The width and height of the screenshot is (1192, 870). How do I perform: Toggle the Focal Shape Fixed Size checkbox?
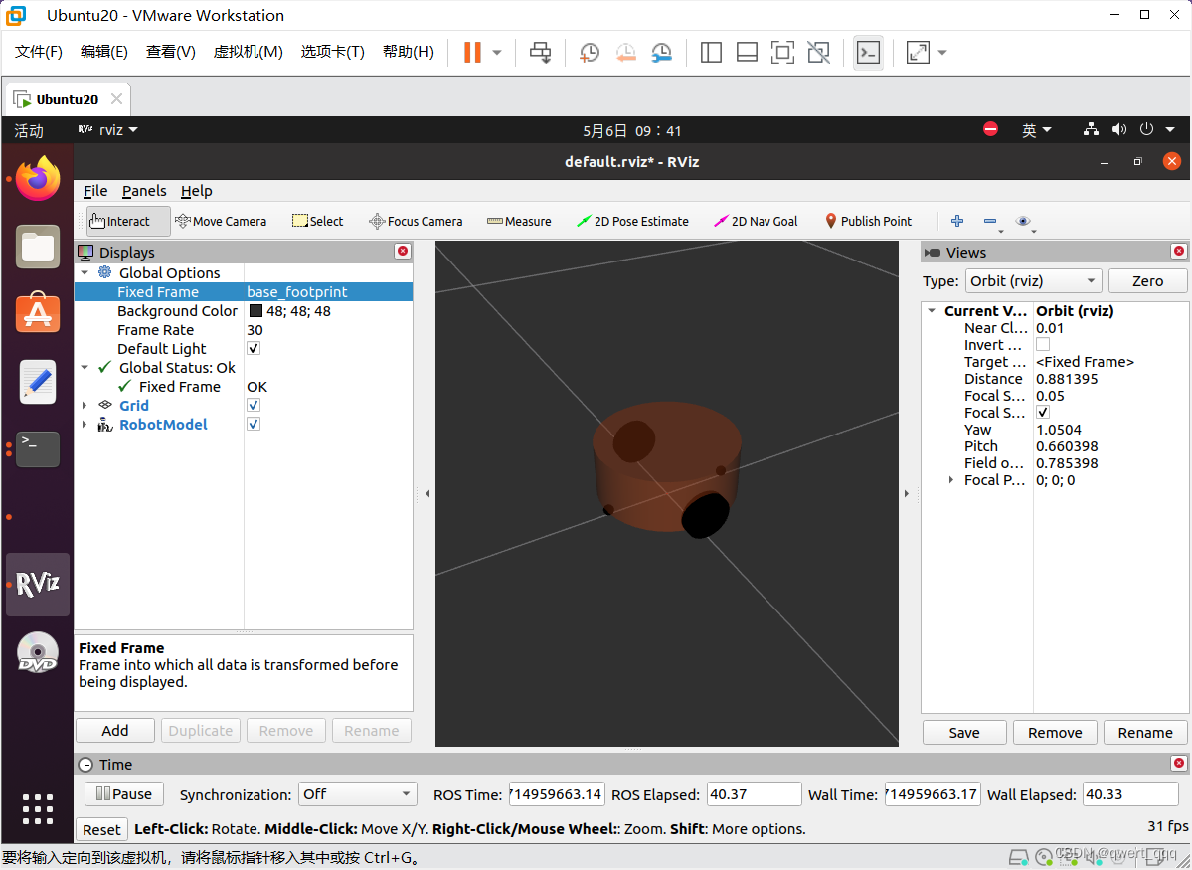[x=1043, y=413]
